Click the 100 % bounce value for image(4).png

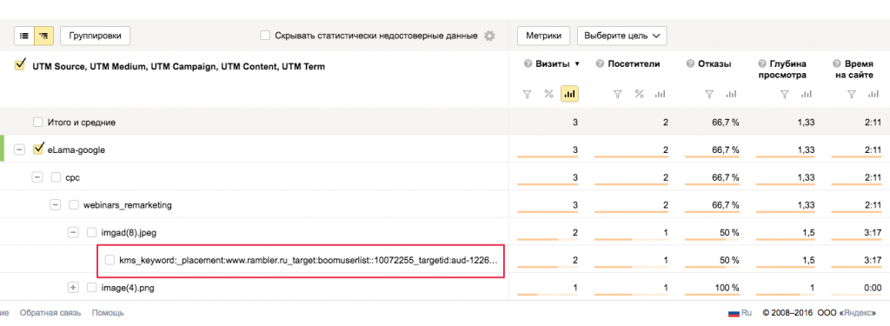727,288
